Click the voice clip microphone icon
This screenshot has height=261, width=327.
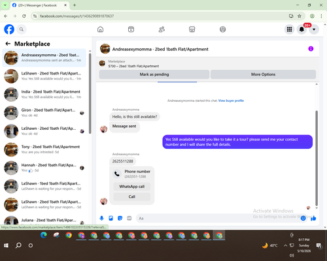click(101, 218)
